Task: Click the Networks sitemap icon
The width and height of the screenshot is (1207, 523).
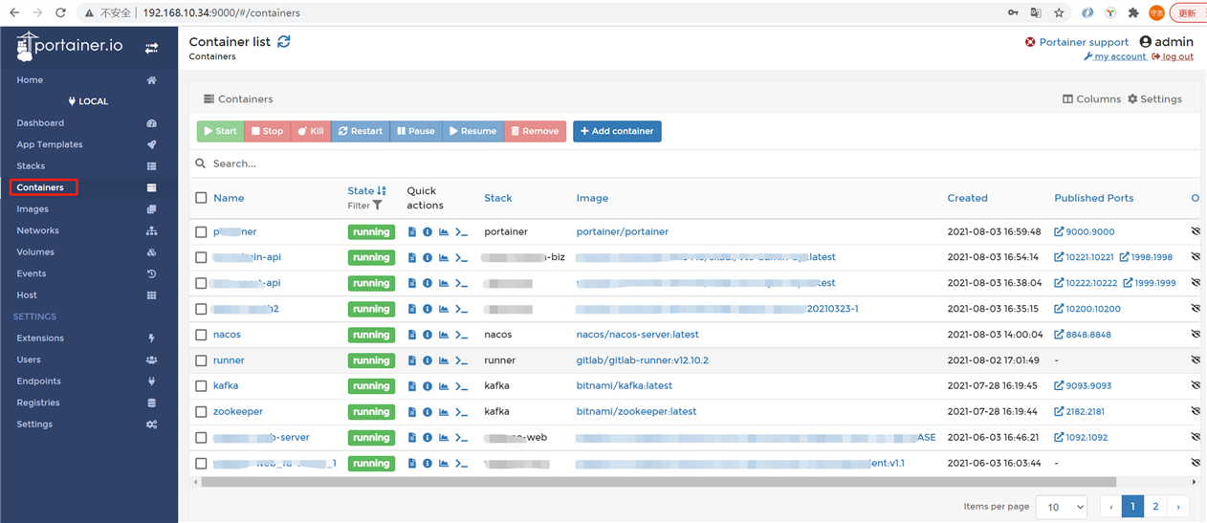Action: pos(151,230)
